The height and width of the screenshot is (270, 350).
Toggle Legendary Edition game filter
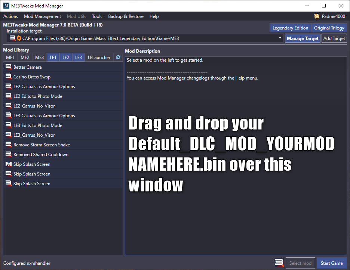[x=290, y=28]
